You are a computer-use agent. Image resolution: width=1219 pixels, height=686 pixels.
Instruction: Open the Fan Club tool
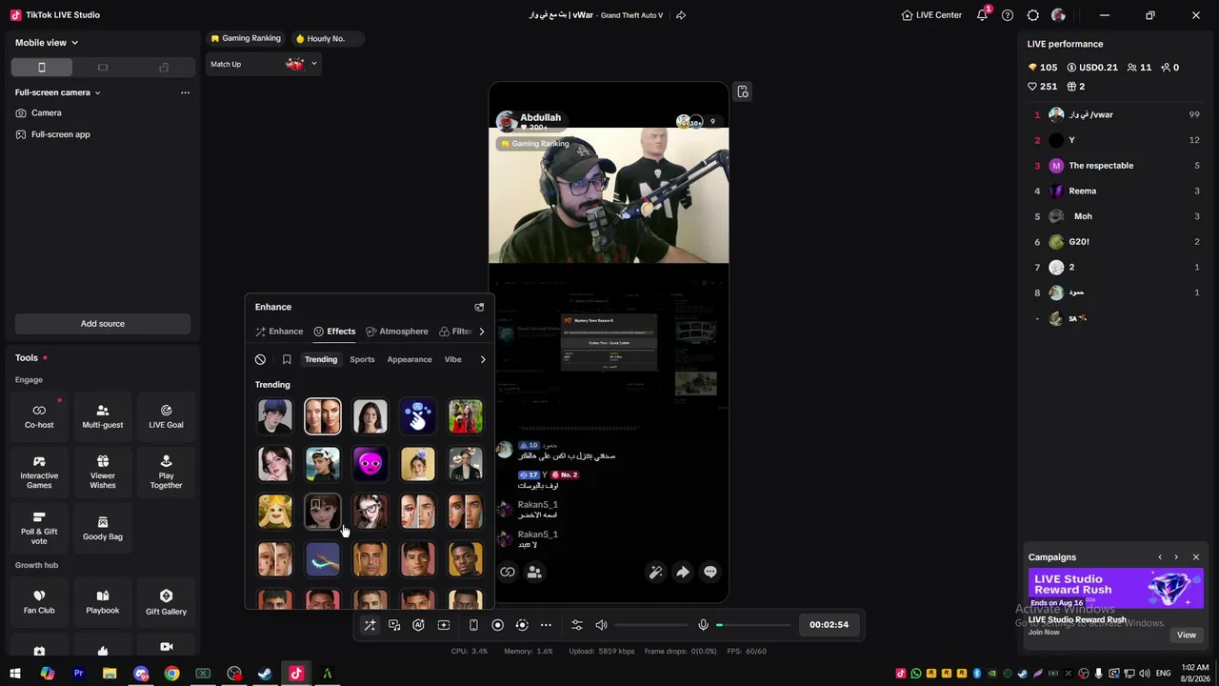pyautogui.click(x=39, y=602)
